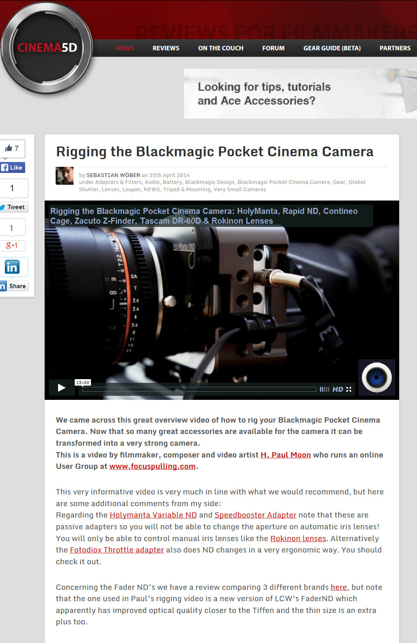Enter fullscreen video mode
This screenshot has width=417, height=643.
(349, 389)
